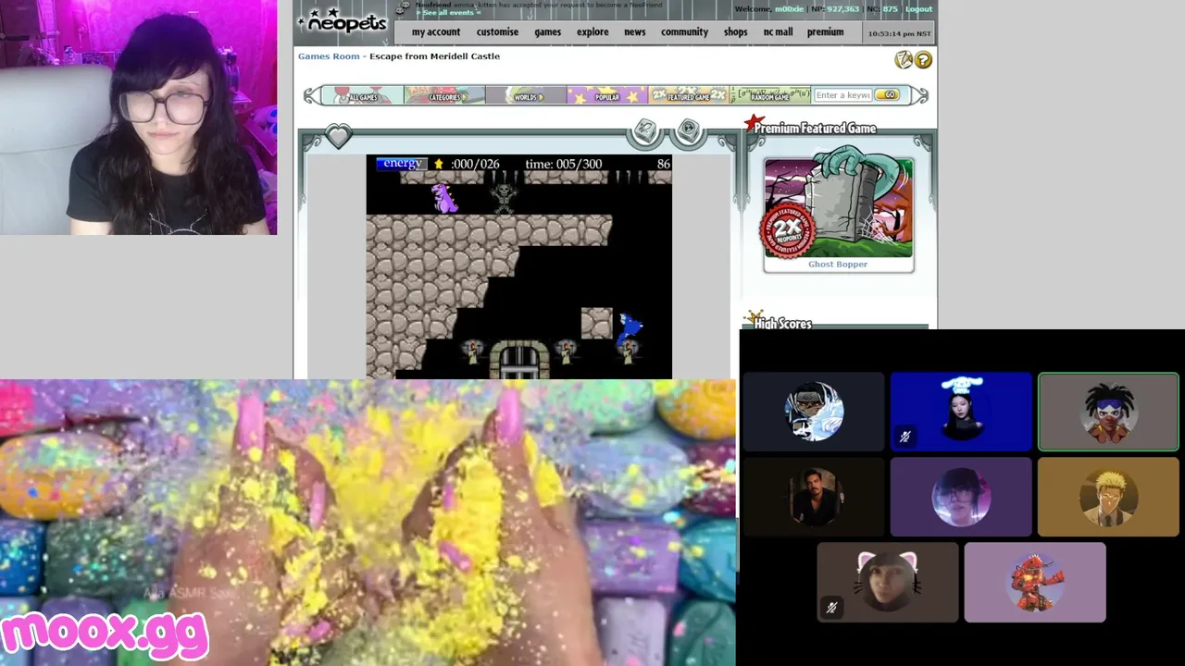Screen dimensions: 1185x666
Task: Click the blue Cinnamoroll avatar call tile
Action: (961, 412)
